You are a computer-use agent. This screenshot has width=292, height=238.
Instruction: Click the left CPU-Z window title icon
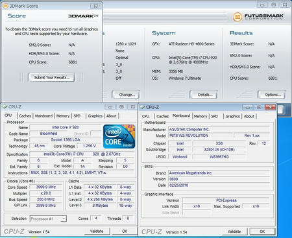pyautogui.click(x=5, y=106)
